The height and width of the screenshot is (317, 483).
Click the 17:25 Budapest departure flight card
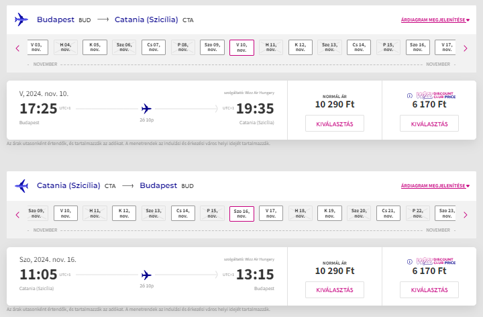146,109
